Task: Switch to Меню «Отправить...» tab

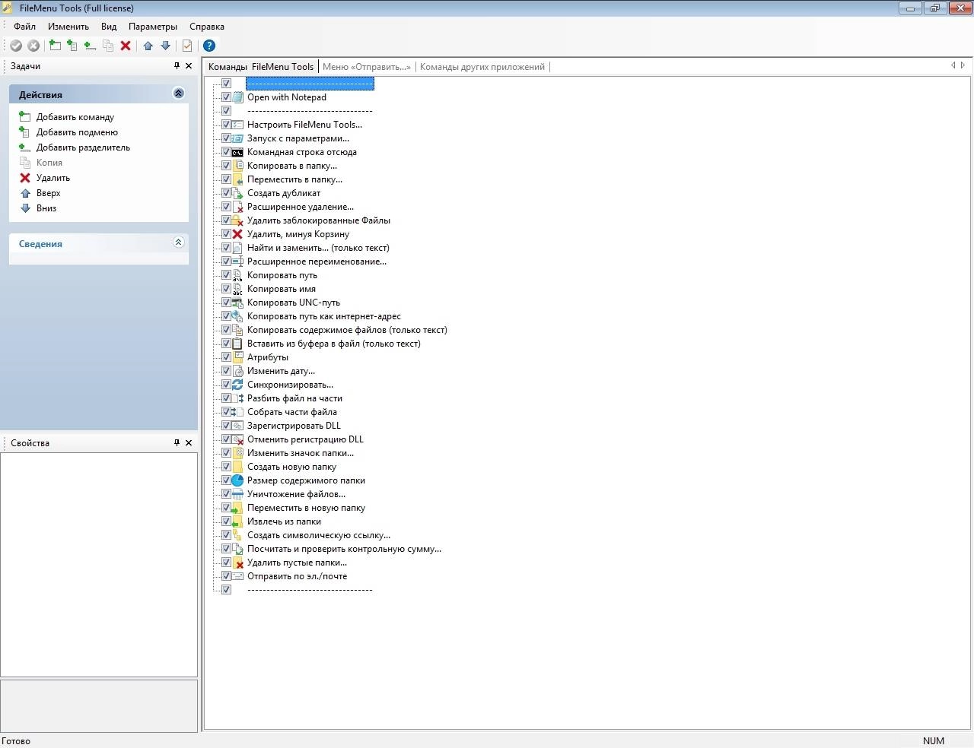Action: (x=367, y=67)
